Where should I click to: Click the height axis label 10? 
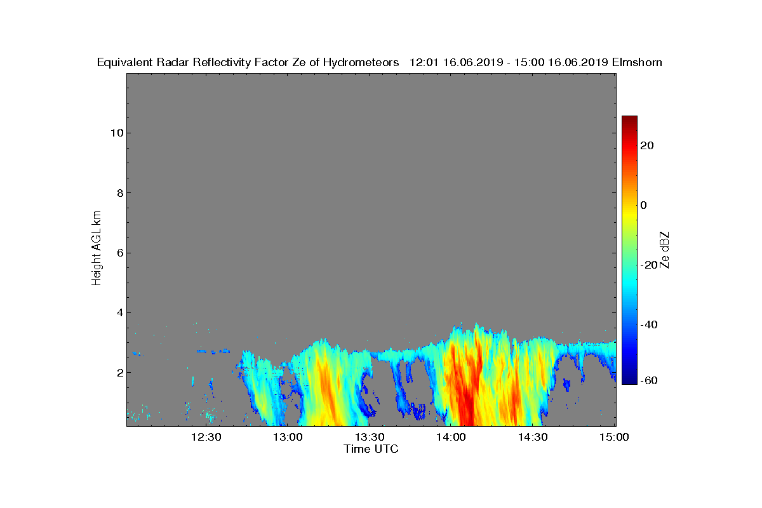(116, 133)
